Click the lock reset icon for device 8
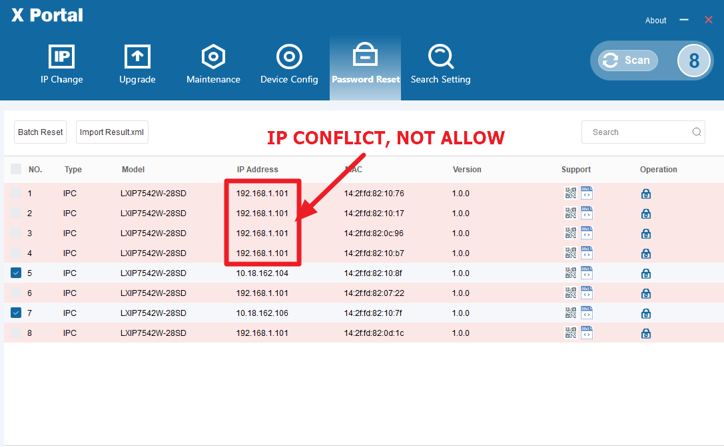The image size is (724, 447). [645, 333]
